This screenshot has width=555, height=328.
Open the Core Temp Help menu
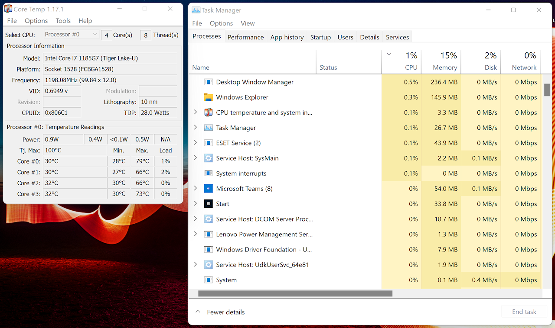click(x=85, y=20)
